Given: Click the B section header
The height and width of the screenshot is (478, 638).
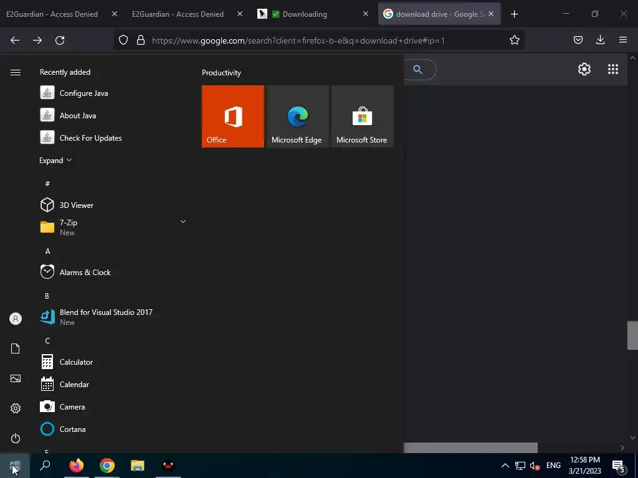Looking at the screenshot, I should [x=47, y=296].
